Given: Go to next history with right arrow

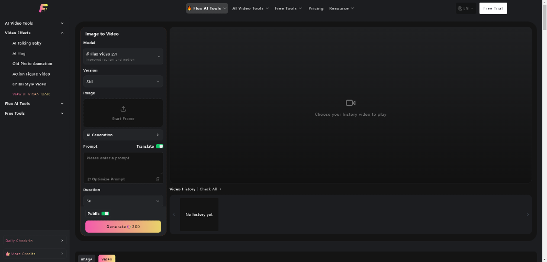Looking at the screenshot, I should click(528, 214).
